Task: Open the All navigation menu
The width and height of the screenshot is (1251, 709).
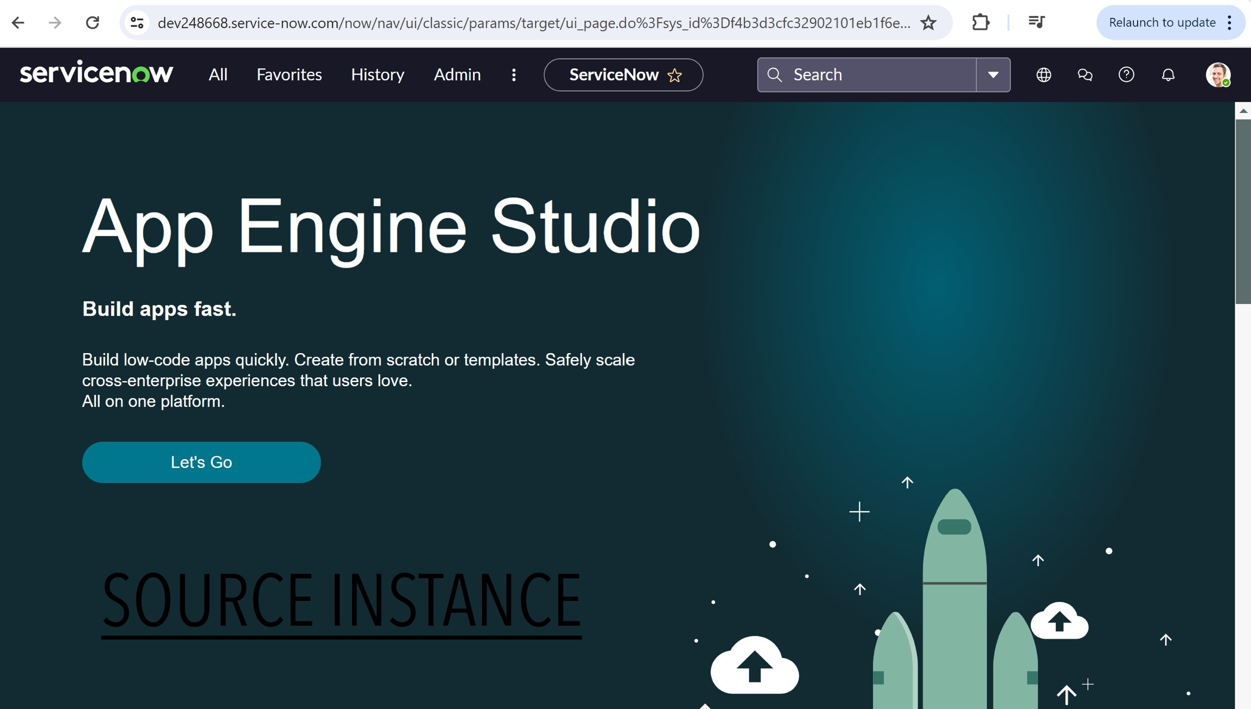Action: 218,75
